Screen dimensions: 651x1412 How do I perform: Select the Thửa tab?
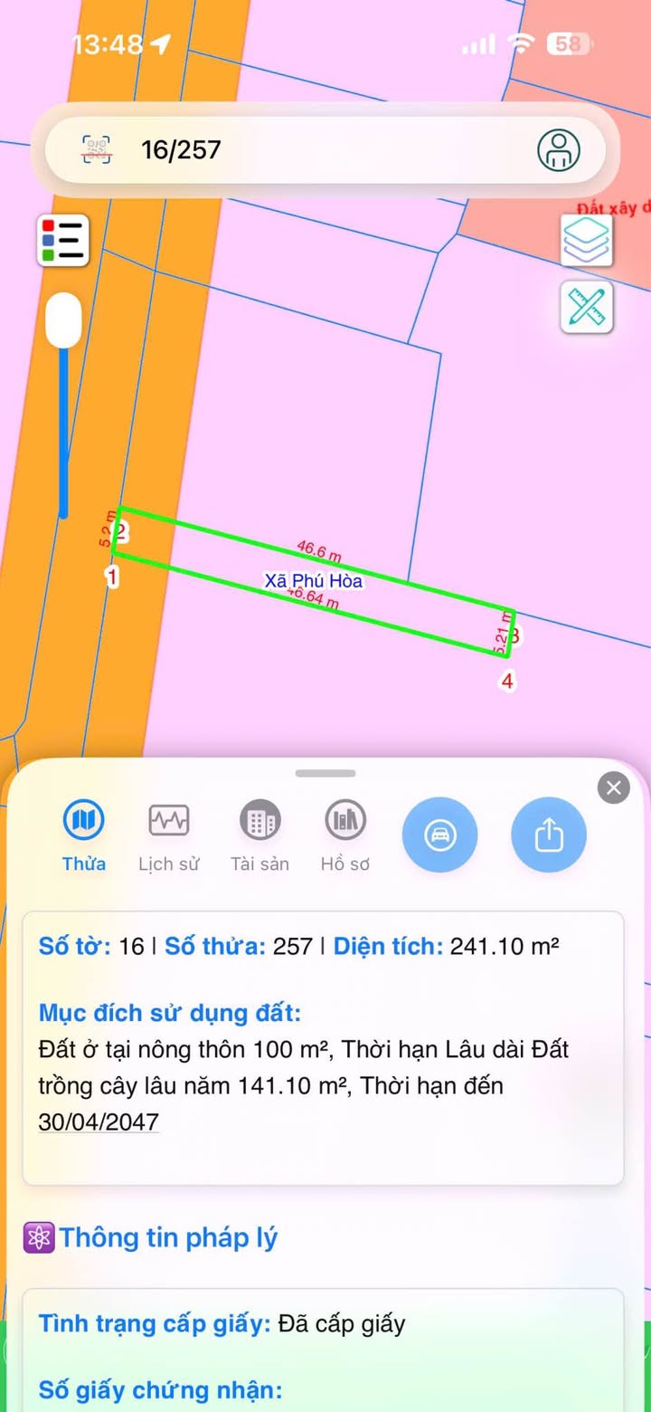tap(84, 836)
